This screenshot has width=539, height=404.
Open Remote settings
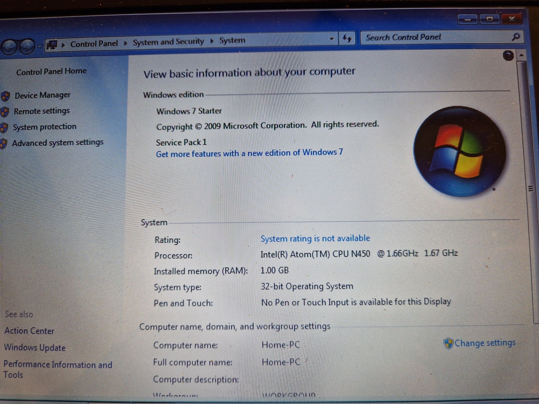(x=42, y=111)
